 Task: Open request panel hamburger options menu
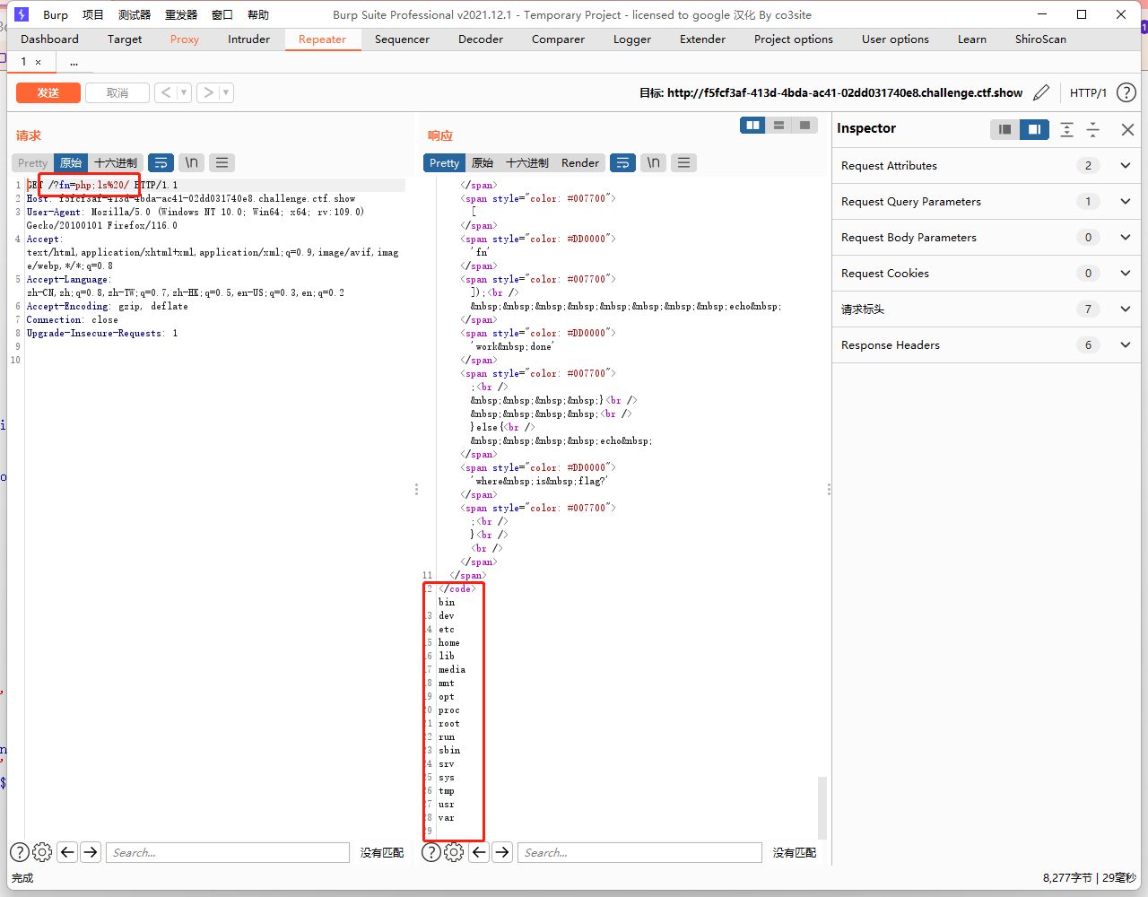pos(222,162)
